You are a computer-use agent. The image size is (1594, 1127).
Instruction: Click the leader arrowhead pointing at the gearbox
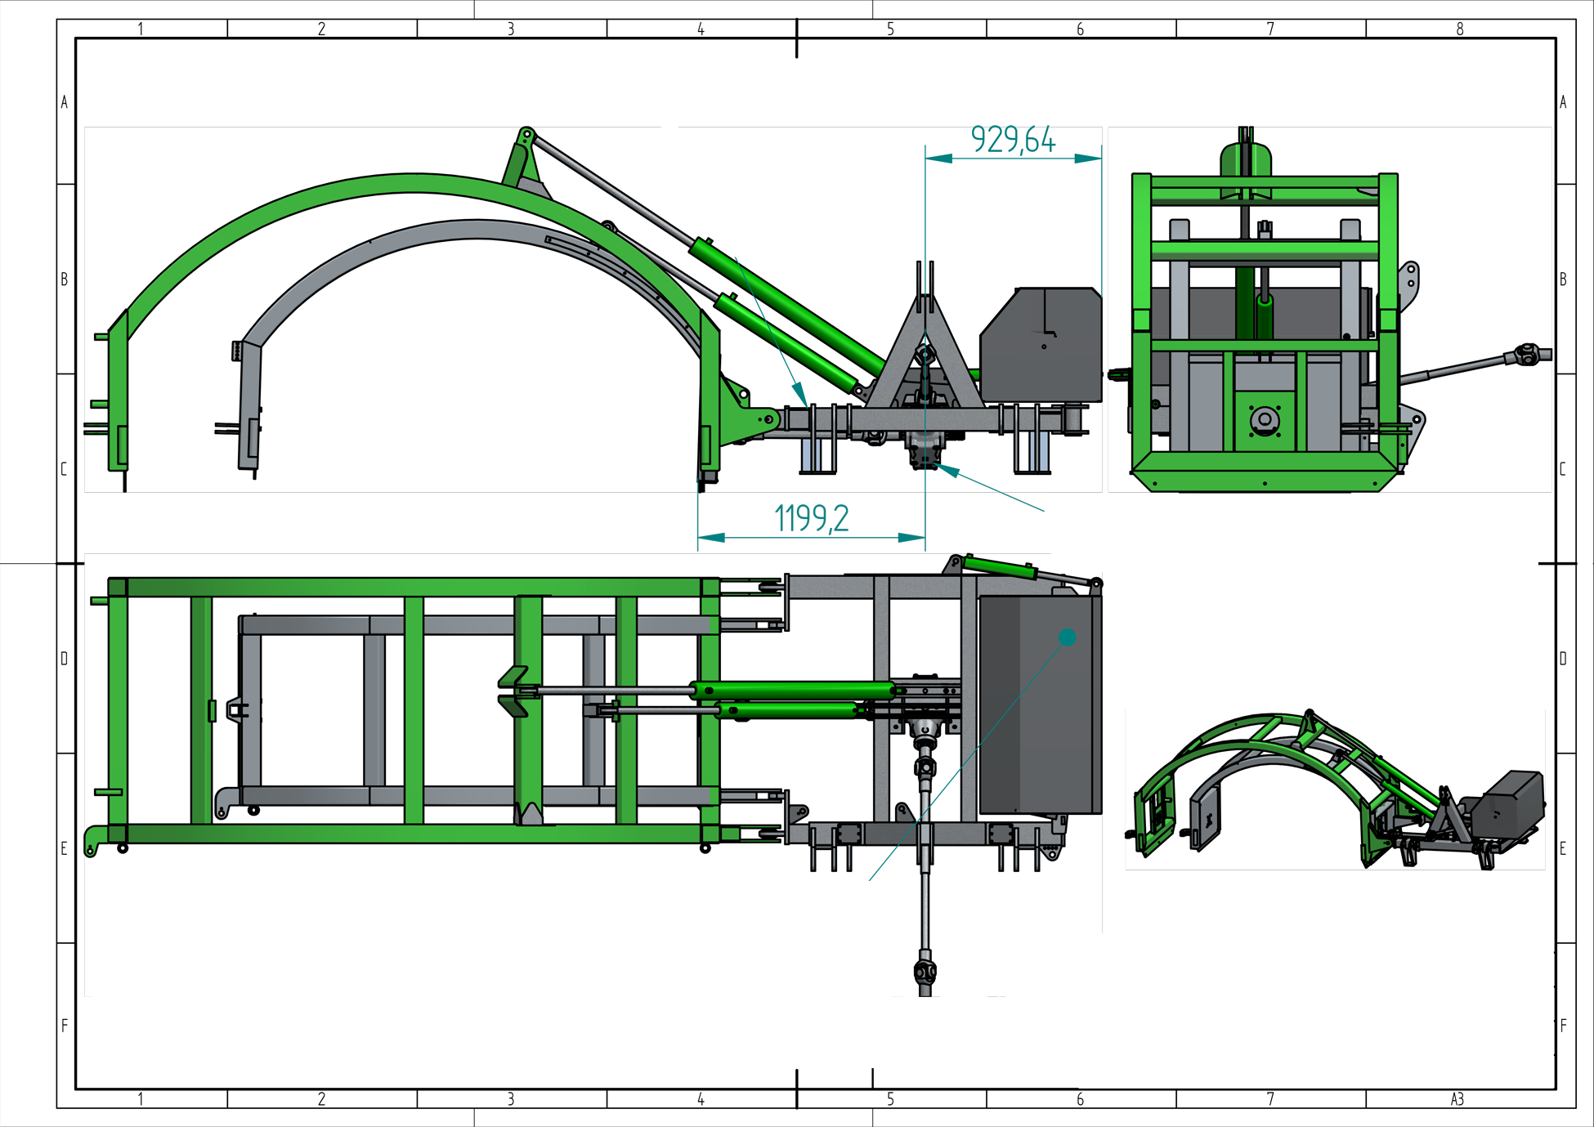coord(947,469)
